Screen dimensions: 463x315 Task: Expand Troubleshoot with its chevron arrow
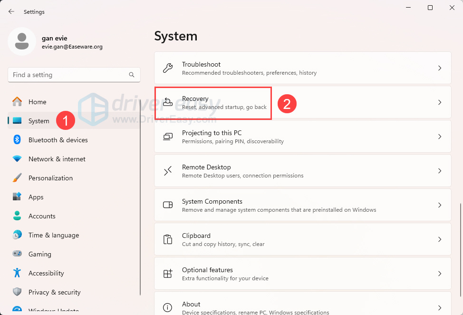(x=440, y=68)
